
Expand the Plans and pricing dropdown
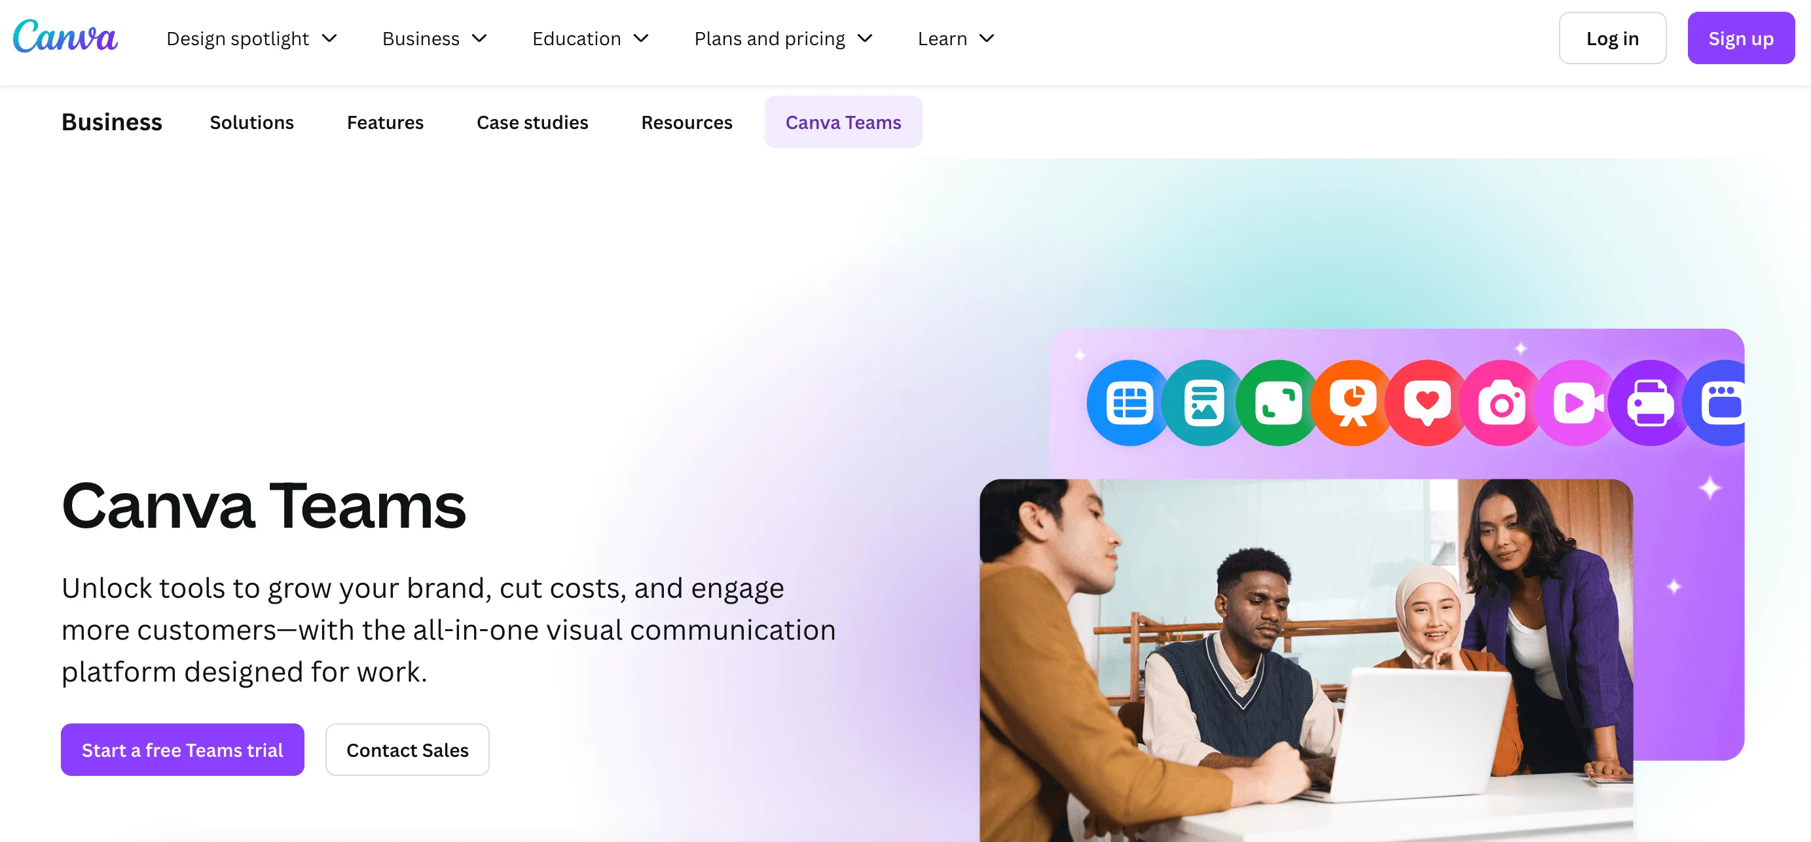tap(783, 39)
